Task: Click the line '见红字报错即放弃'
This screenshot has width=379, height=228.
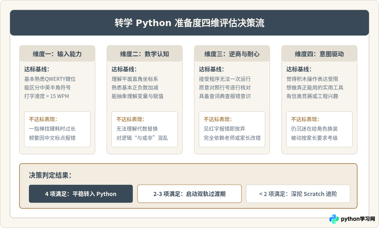Action: click(x=224, y=129)
